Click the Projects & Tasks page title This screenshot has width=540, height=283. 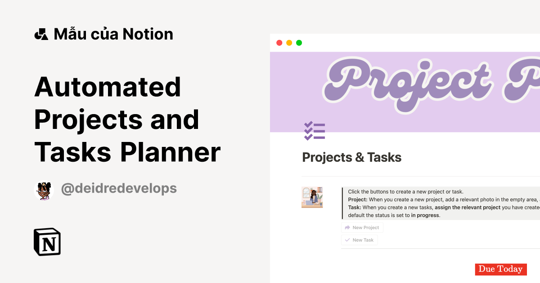[352, 157]
